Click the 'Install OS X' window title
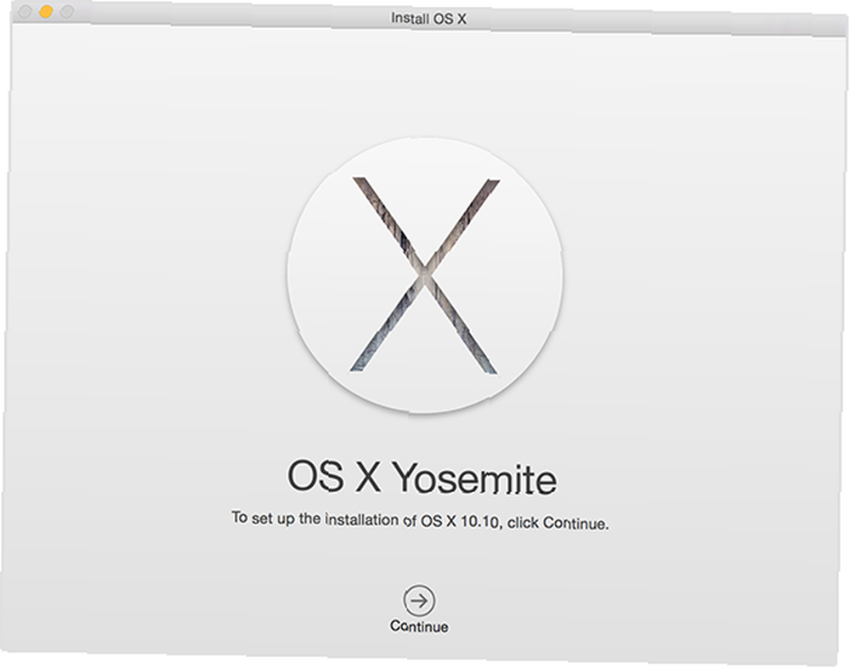 tap(428, 19)
